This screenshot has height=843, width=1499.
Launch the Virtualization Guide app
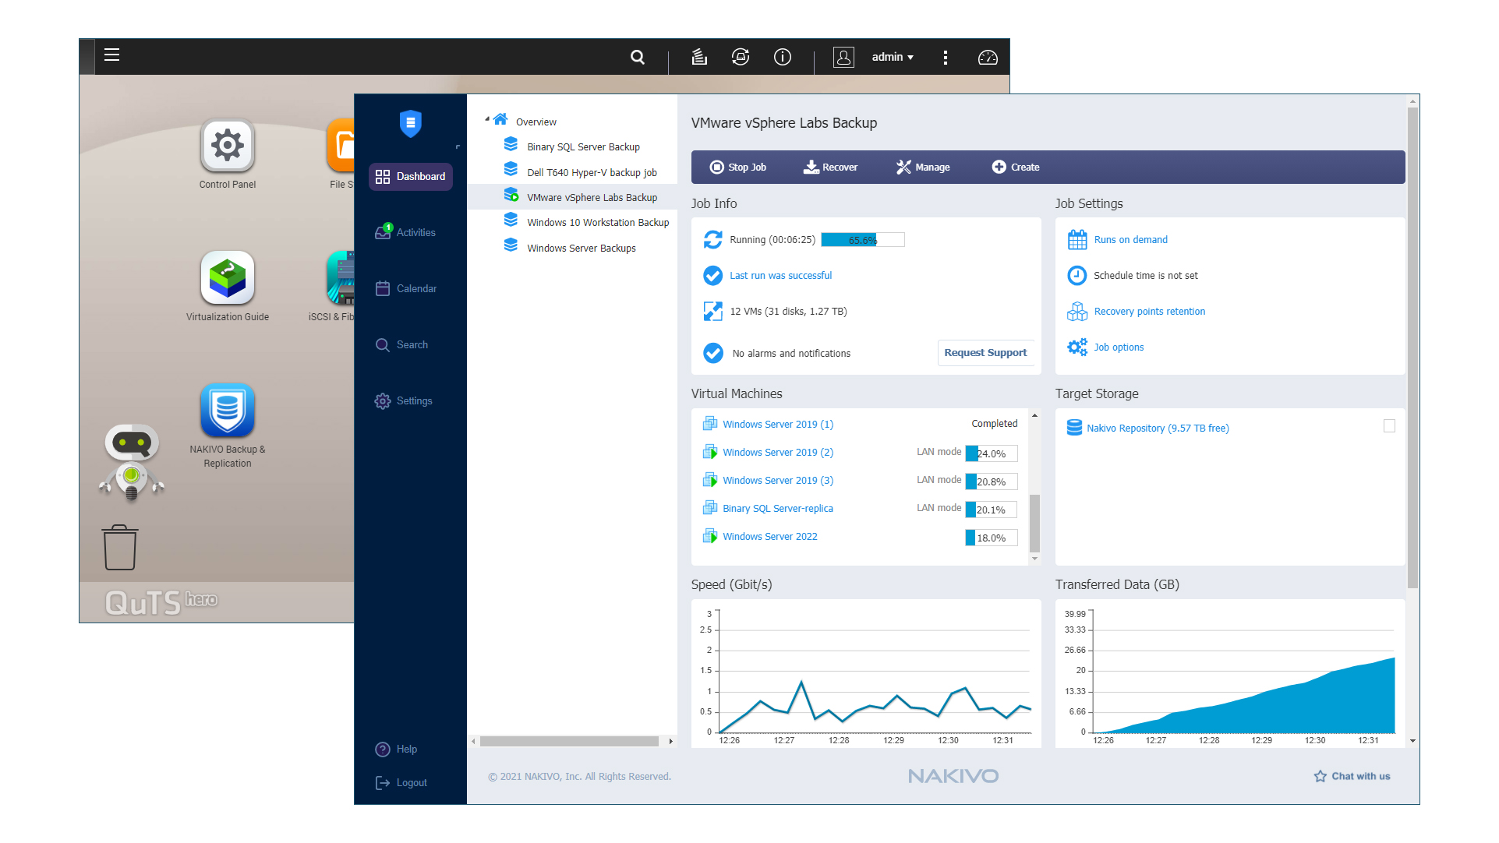(227, 286)
